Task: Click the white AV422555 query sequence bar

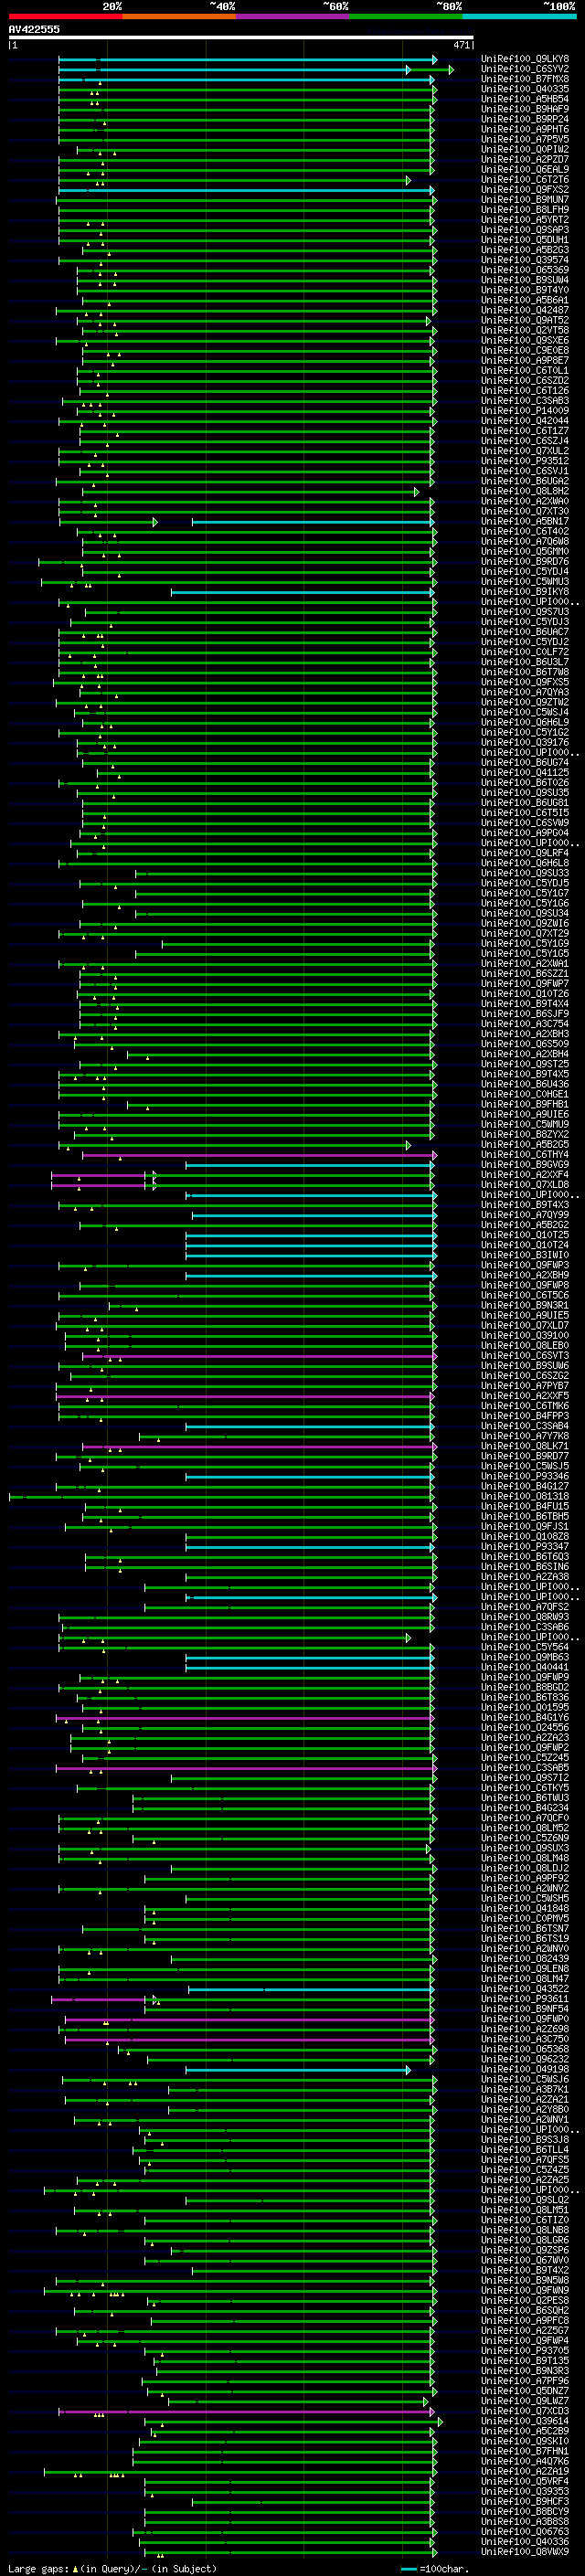Action: click(x=241, y=38)
